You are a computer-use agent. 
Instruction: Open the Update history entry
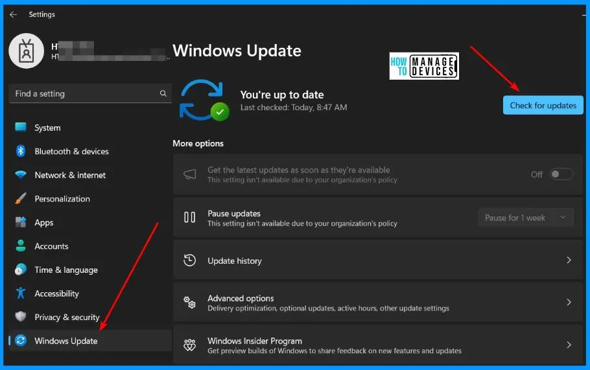tap(378, 260)
